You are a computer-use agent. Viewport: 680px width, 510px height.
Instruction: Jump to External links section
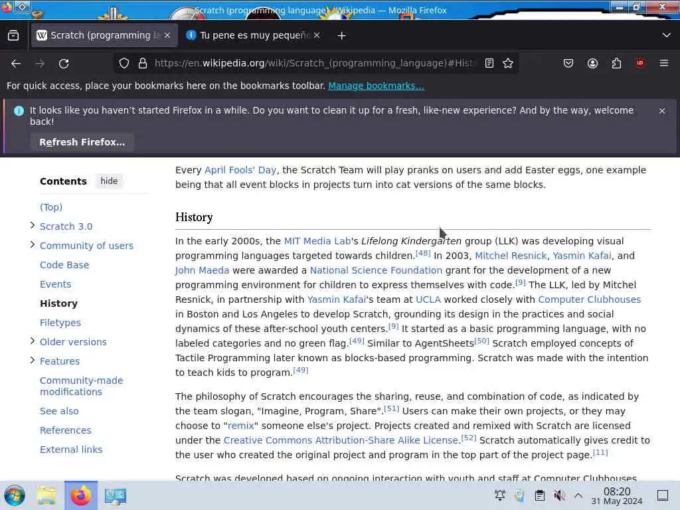pos(70,450)
